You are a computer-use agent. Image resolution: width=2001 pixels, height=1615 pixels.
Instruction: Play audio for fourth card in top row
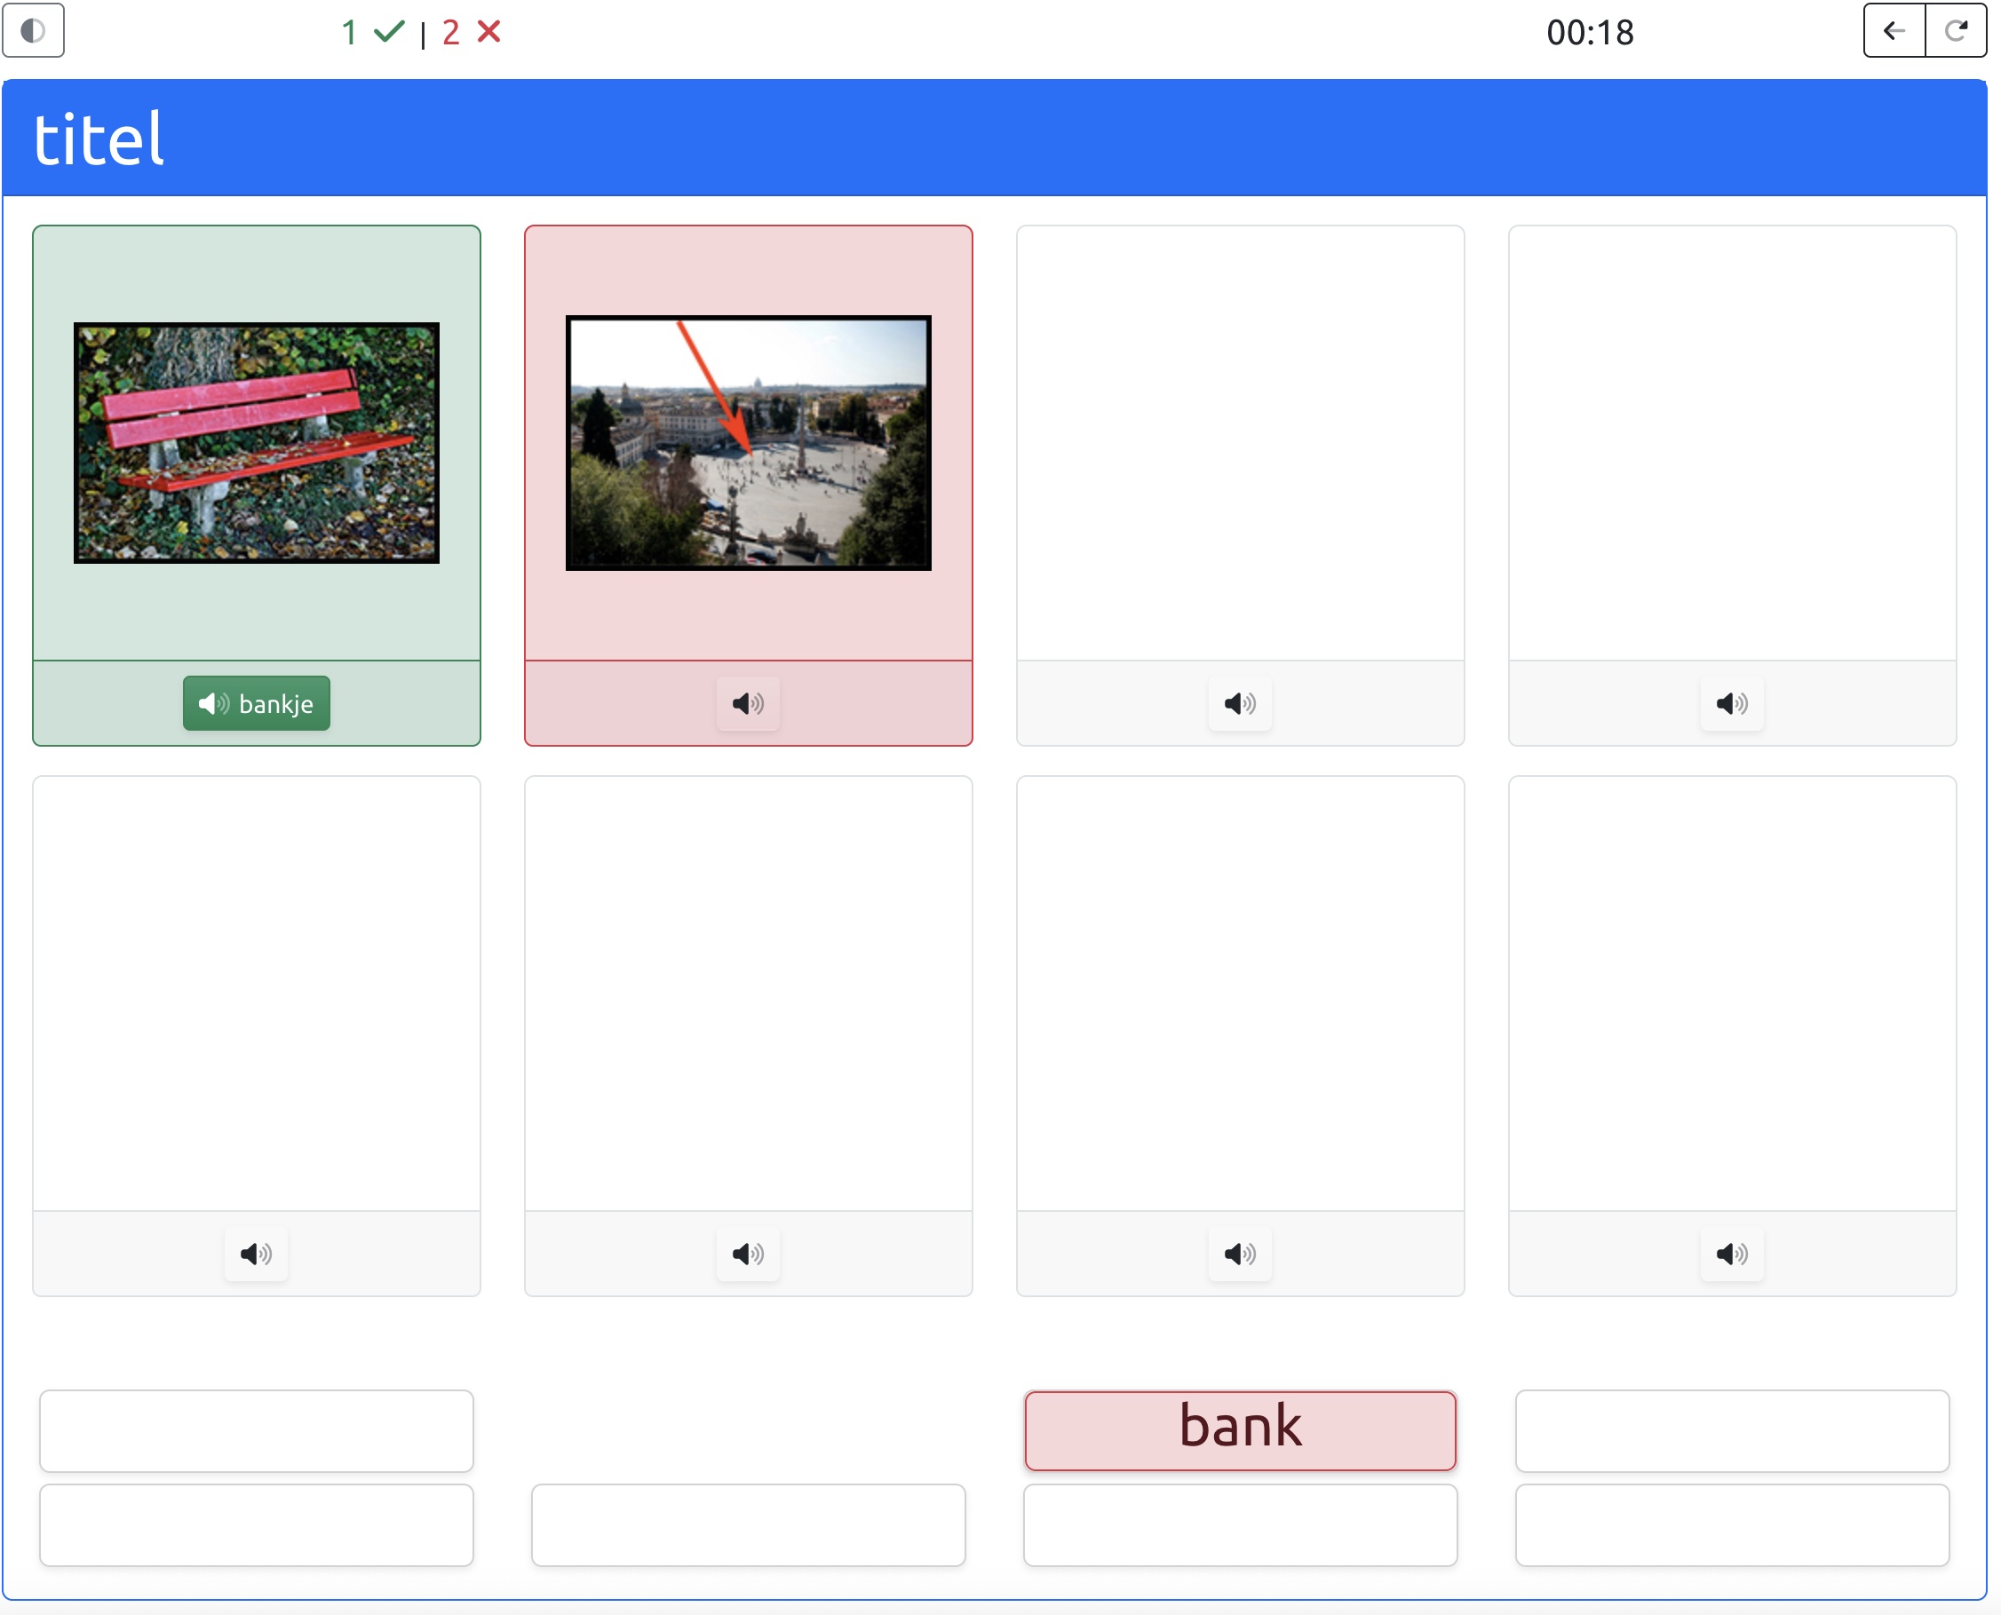click(1731, 703)
